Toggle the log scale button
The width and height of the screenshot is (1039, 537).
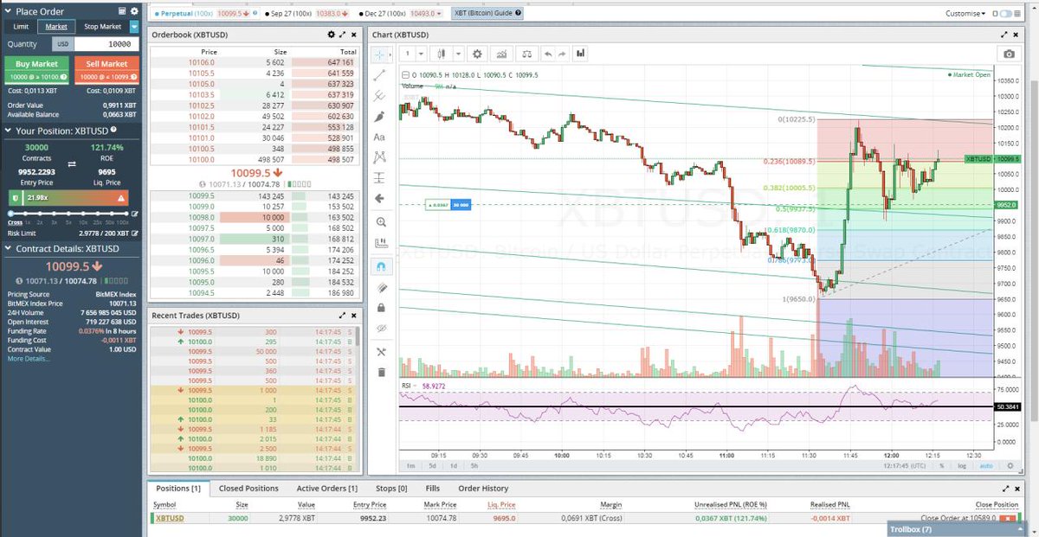click(x=961, y=465)
